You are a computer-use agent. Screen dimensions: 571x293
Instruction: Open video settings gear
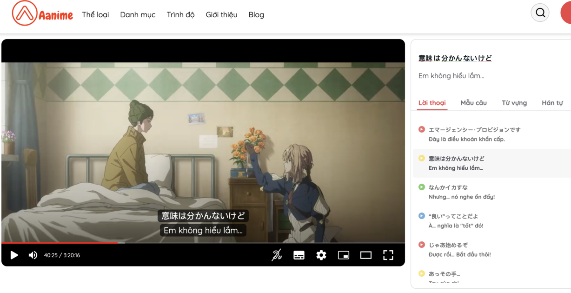point(321,255)
